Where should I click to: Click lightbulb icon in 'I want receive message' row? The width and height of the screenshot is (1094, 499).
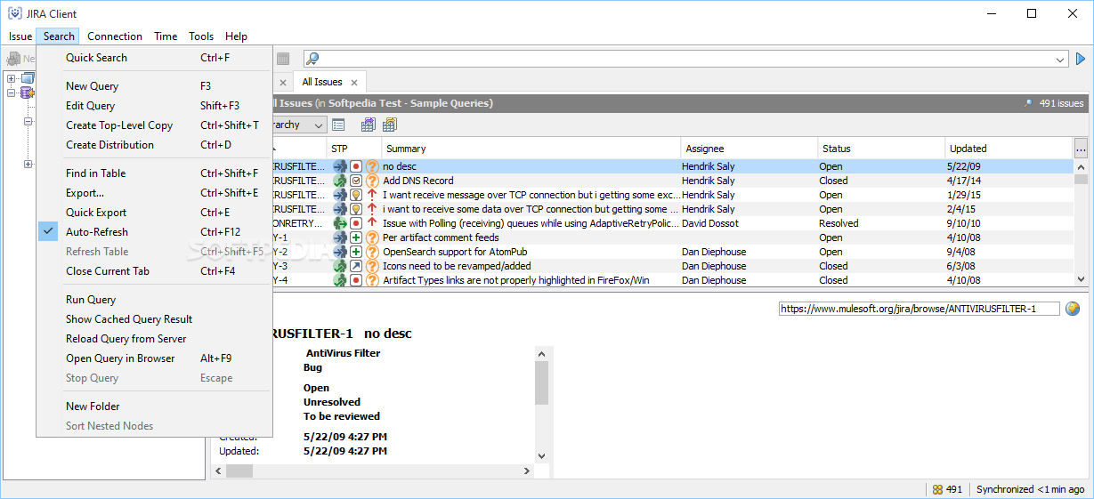coord(356,195)
